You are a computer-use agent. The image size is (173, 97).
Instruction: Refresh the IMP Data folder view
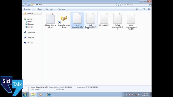(118, 5)
